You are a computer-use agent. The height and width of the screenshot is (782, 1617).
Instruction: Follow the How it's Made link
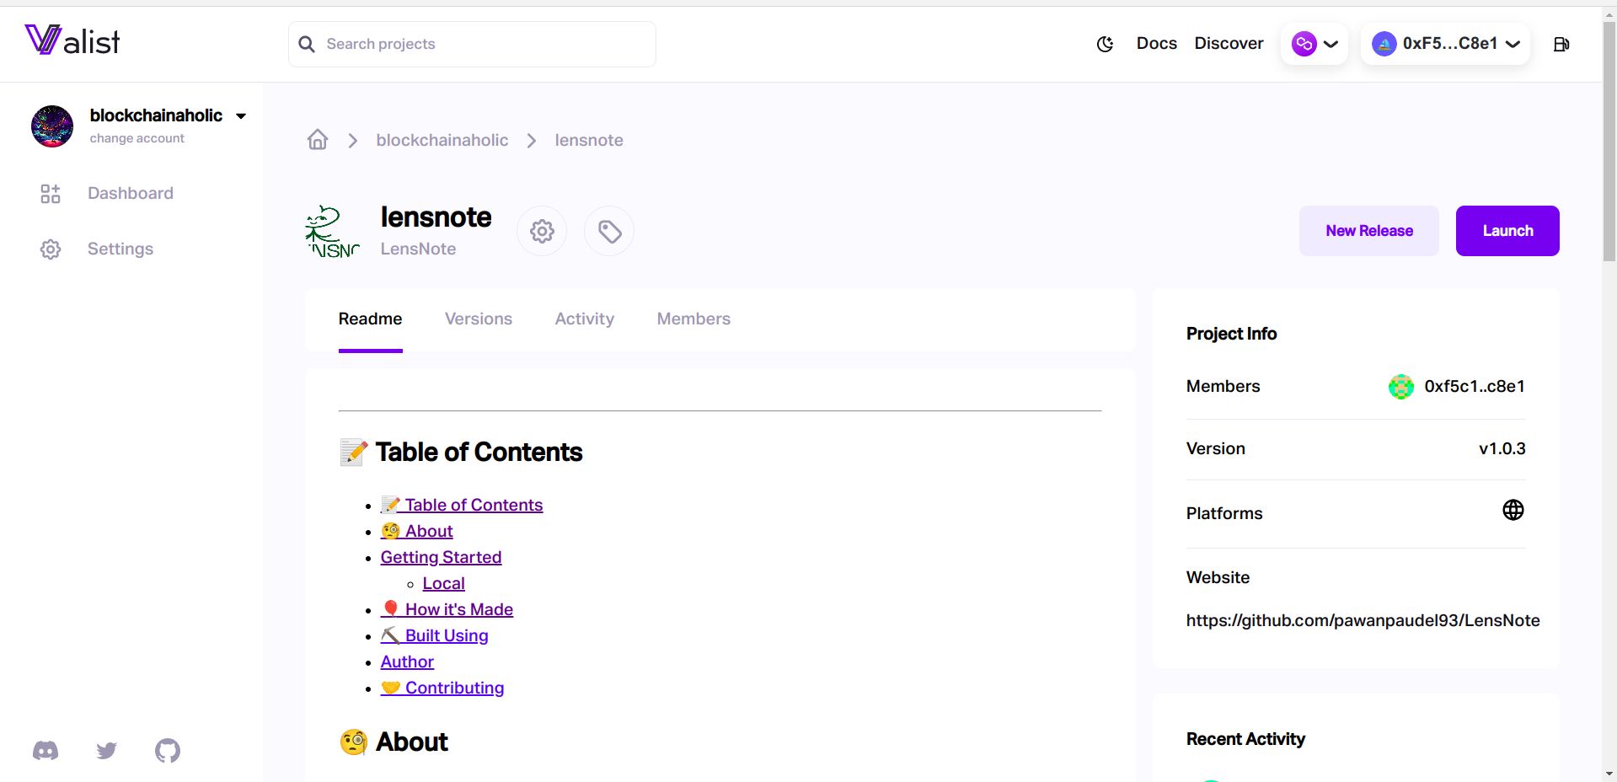[x=447, y=609]
